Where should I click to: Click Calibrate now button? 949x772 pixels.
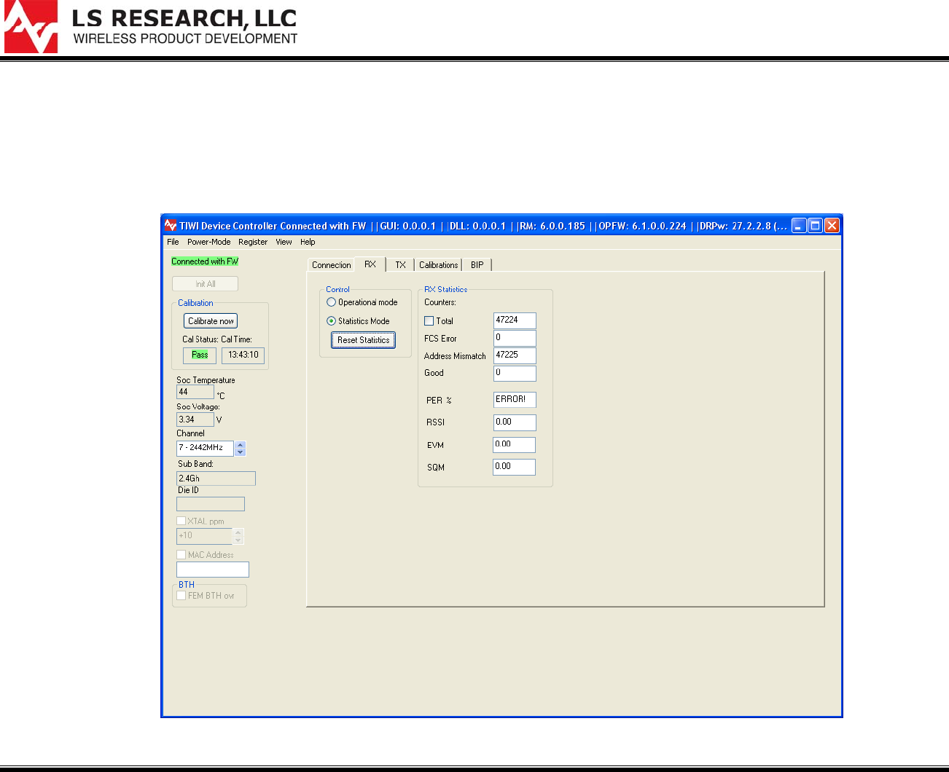point(211,321)
